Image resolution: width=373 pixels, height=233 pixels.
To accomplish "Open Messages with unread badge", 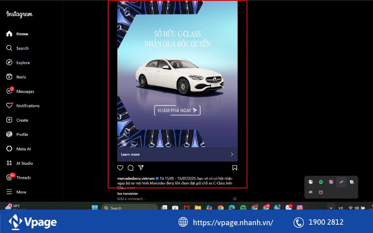I will [20, 91].
